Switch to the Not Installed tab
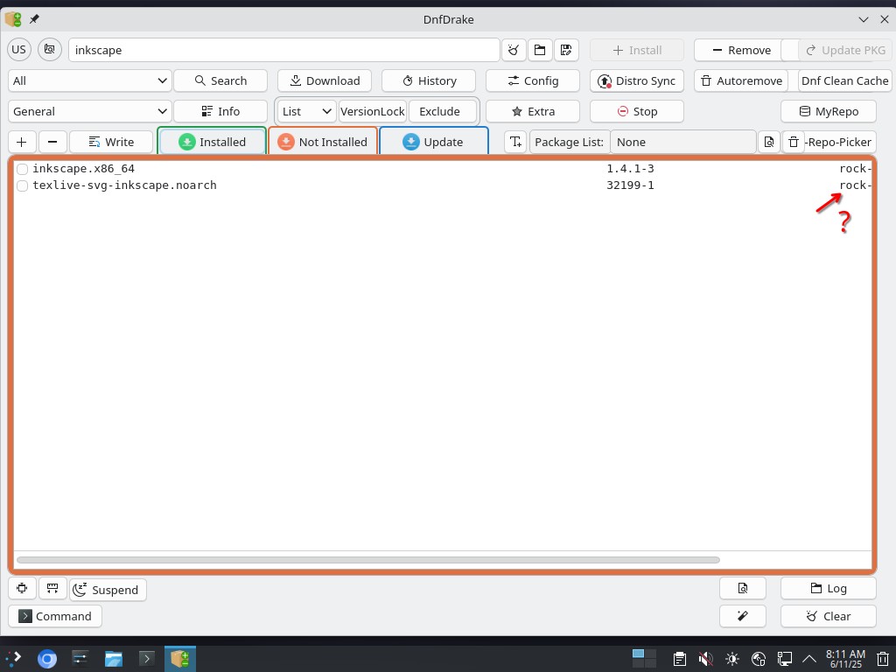The image size is (896, 672). click(x=323, y=142)
